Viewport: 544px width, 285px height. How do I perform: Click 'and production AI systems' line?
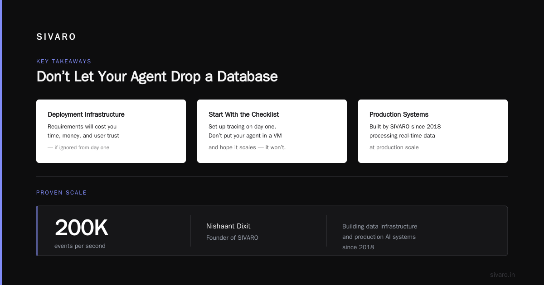point(379,237)
